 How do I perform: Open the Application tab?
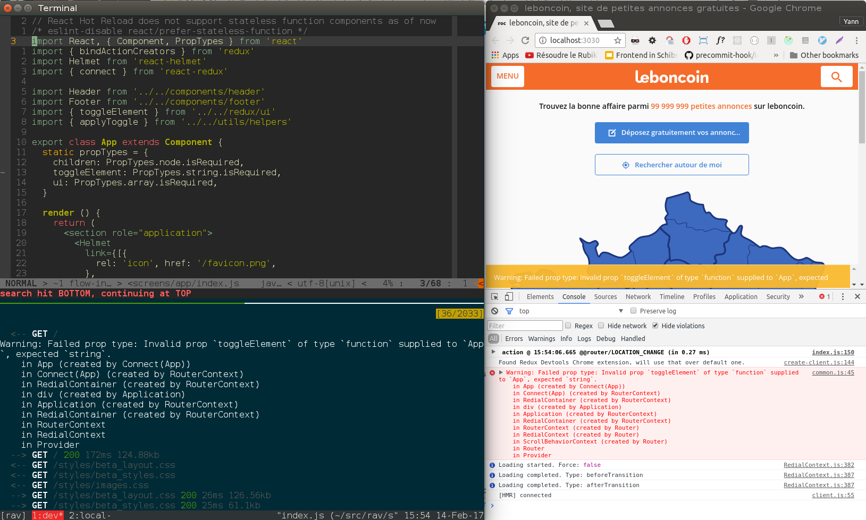[x=741, y=297]
